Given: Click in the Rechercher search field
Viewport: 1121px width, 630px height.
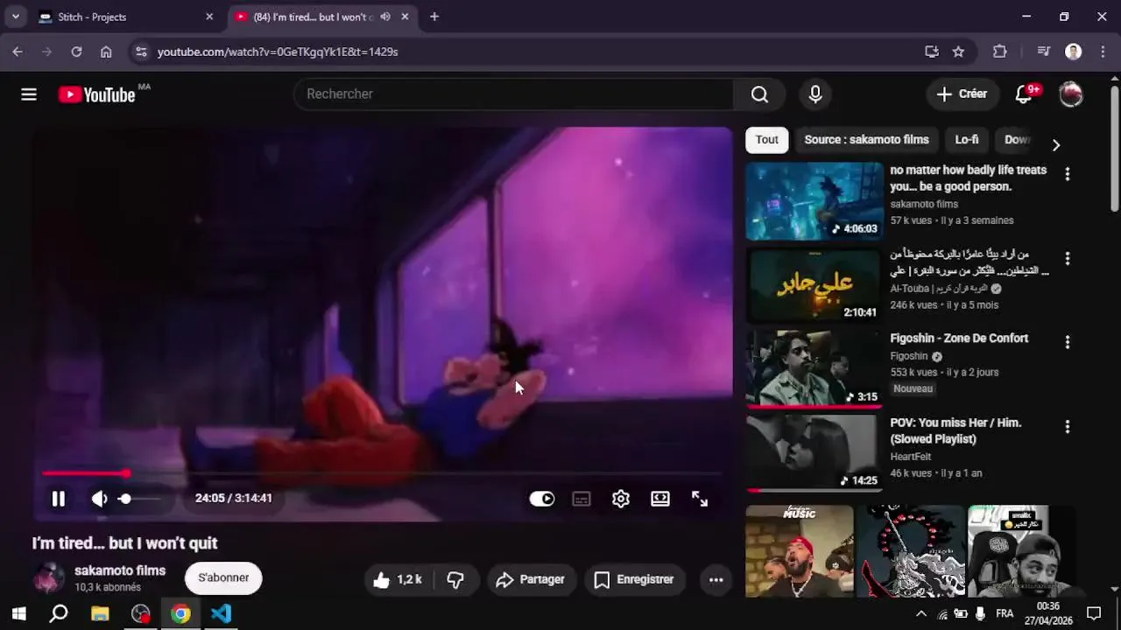Looking at the screenshot, I should [514, 94].
